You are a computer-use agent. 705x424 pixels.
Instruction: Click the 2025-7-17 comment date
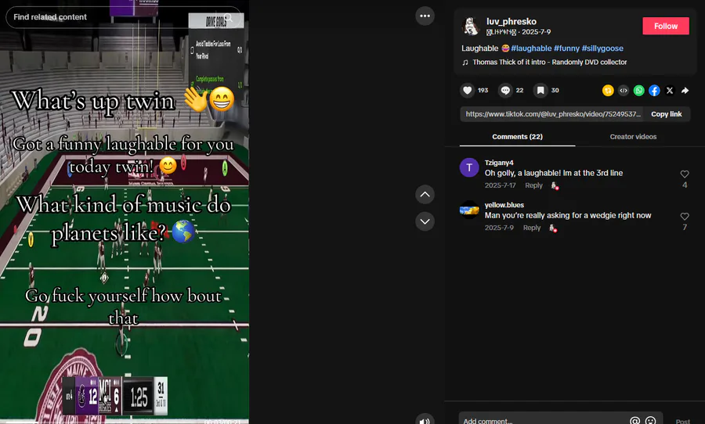tap(500, 185)
